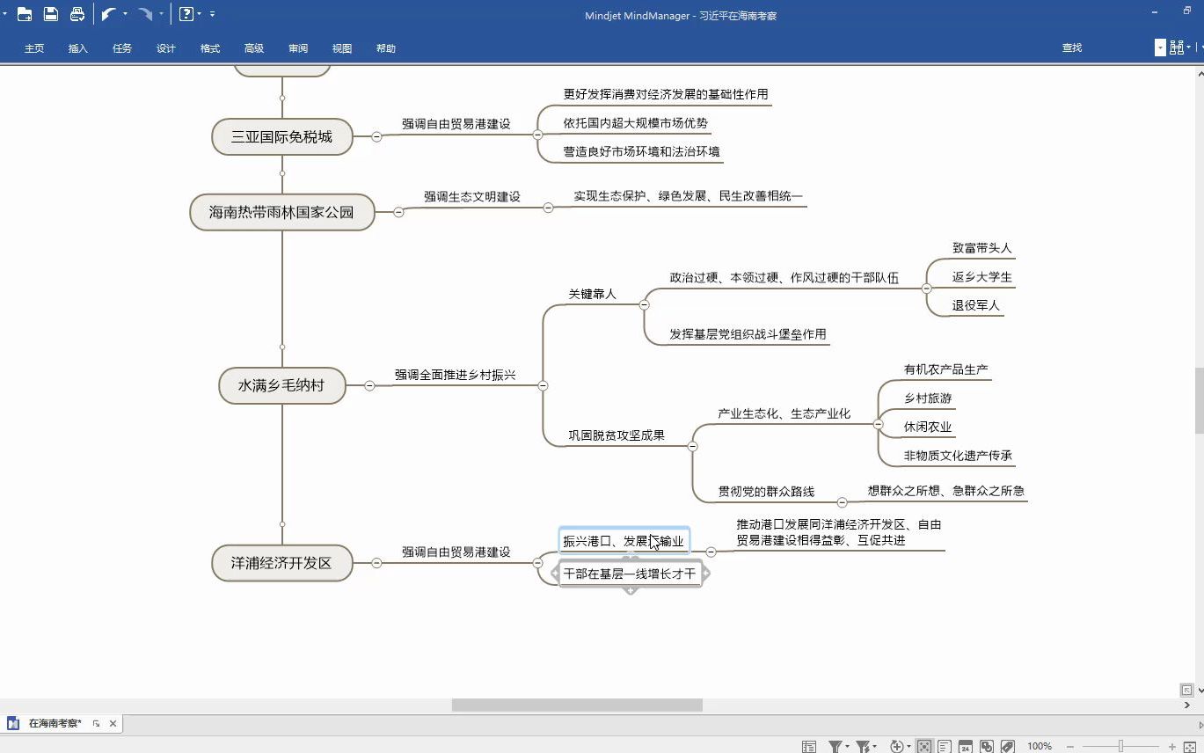This screenshot has height=753, width=1204.
Task: Click the linked items icon in the status bar
Action: point(987,747)
